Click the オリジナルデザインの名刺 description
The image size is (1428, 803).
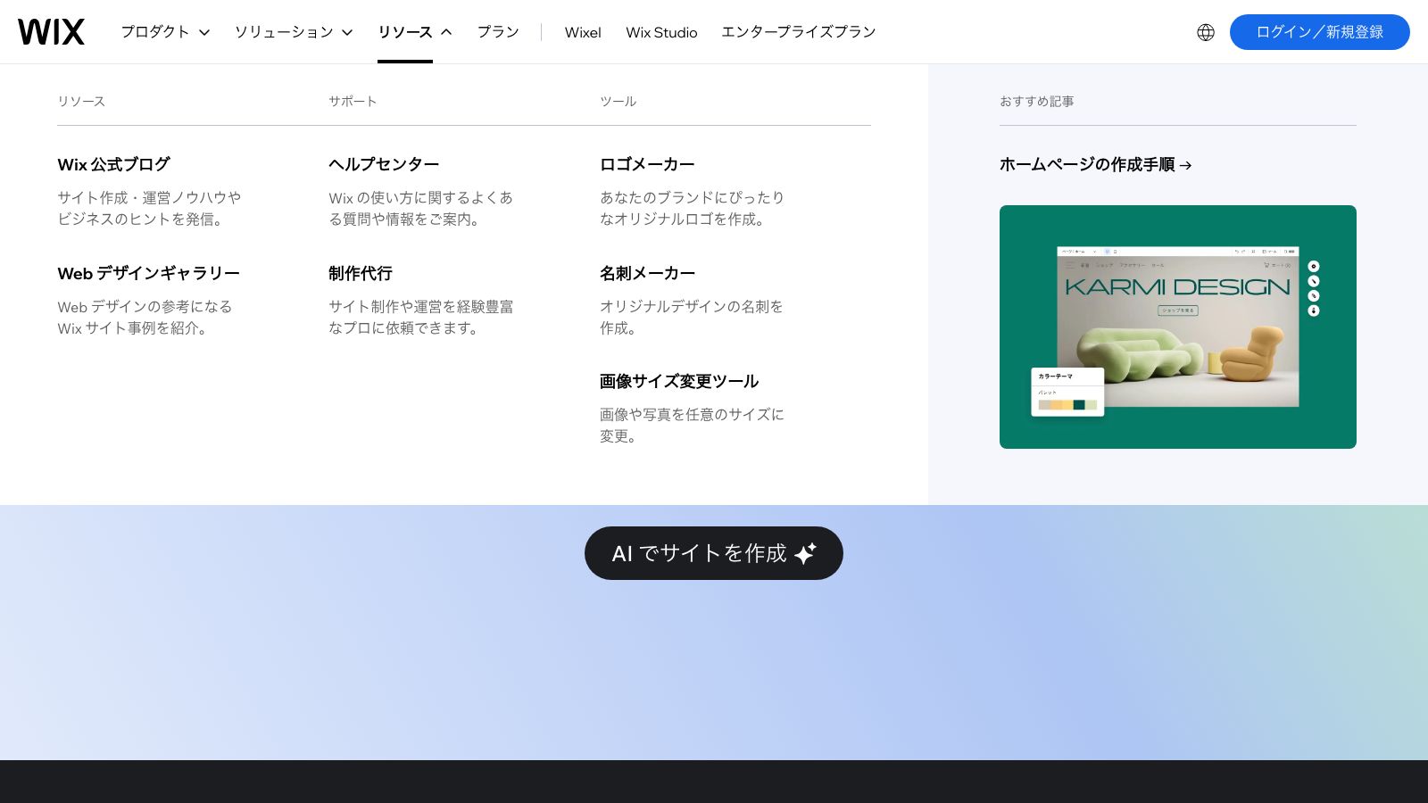click(x=691, y=317)
